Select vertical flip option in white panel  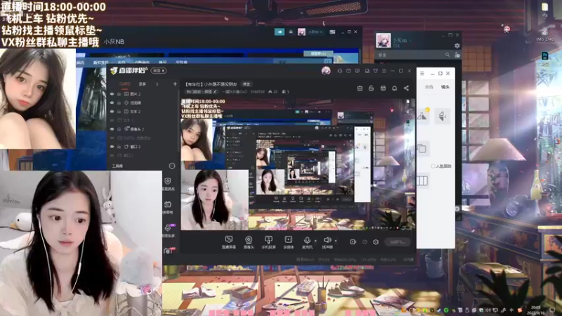(442, 116)
